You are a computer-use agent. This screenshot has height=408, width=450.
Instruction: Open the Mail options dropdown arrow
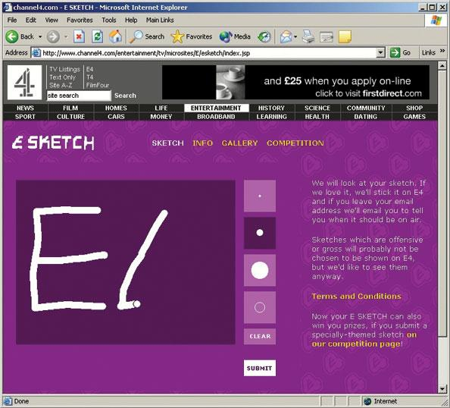tap(295, 36)
